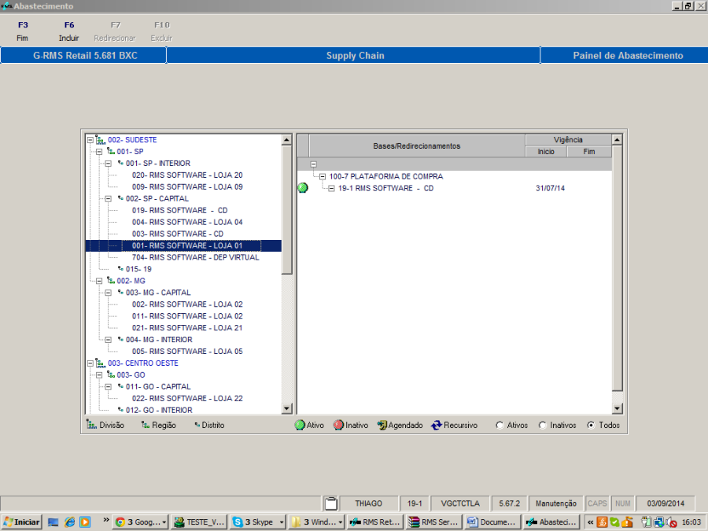Viewport: 708px width, 531px height.
Task: Click the Divisão legend icon
Action: tap(91, 425)
